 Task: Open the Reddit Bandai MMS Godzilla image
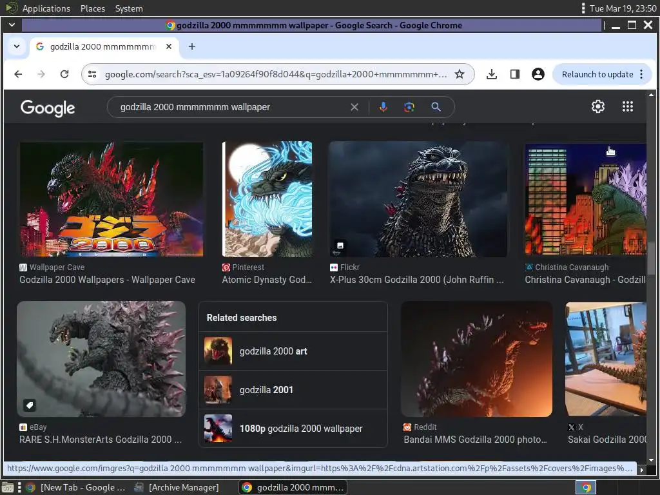click(476, 359)
